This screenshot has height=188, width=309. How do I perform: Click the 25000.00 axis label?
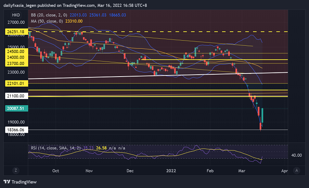[16, 47]
